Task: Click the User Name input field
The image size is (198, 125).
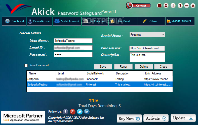Action: 73,41
